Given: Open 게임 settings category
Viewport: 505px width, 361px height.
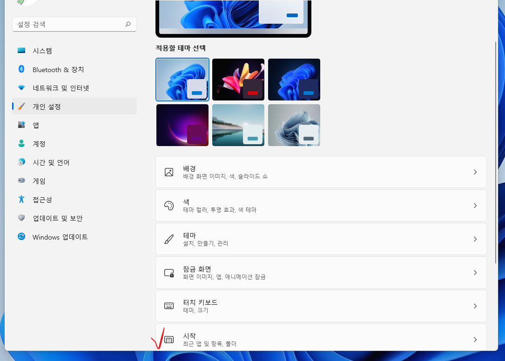Looking at the screenshot, I should pyautogui.click(x=74, y=181).
